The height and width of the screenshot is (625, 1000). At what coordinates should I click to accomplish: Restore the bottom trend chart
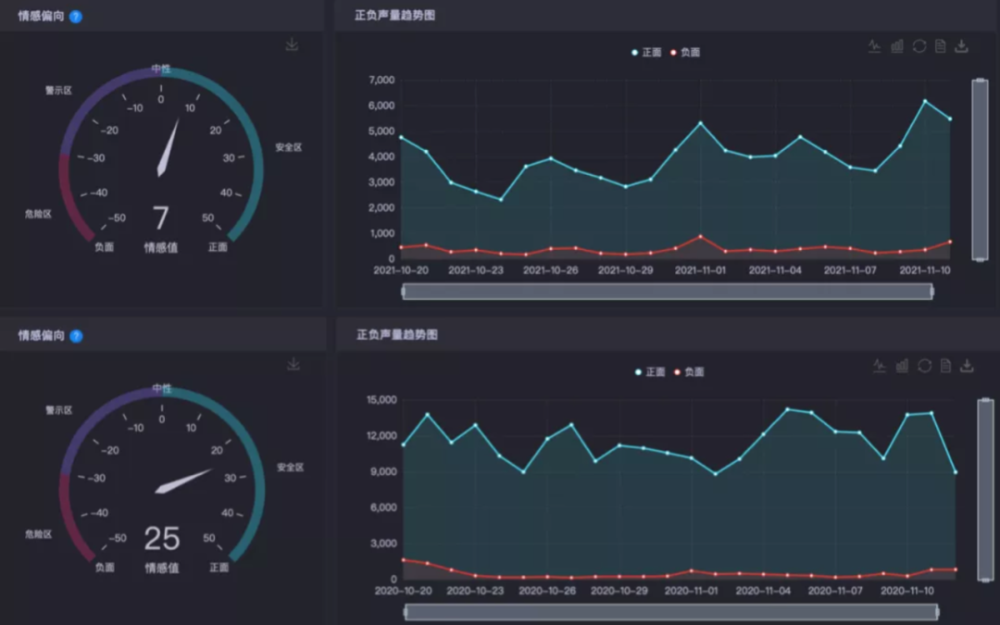pos(924,366)
